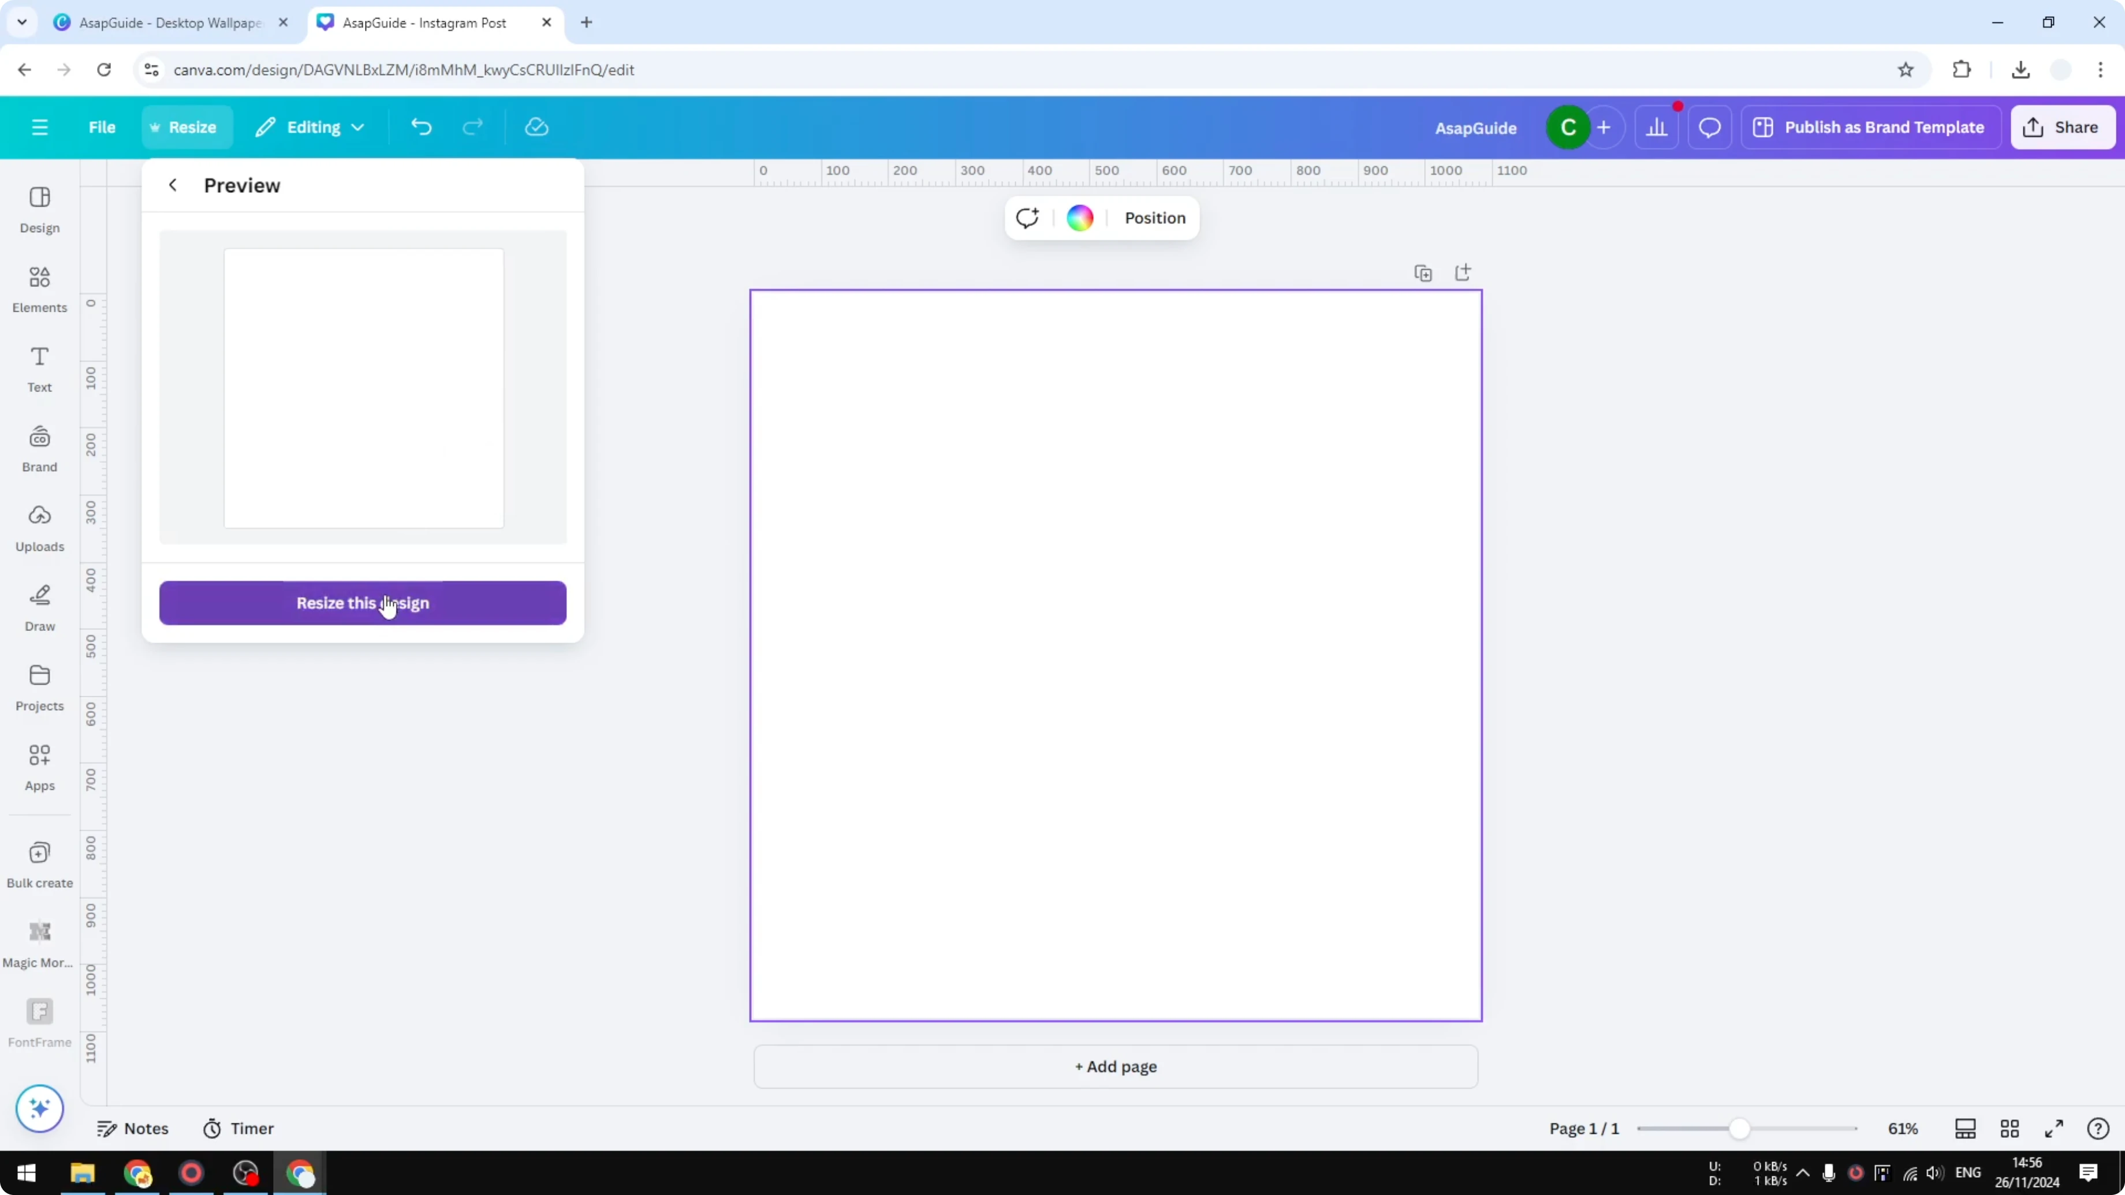2125x1195 pixels.
Task: Toggle the Notes panel at the bottom
Action: (x=133, y=1128)
